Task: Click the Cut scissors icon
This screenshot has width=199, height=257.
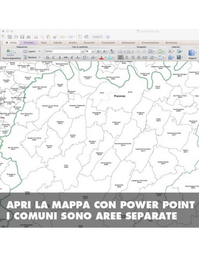Action: coord(36,37)
